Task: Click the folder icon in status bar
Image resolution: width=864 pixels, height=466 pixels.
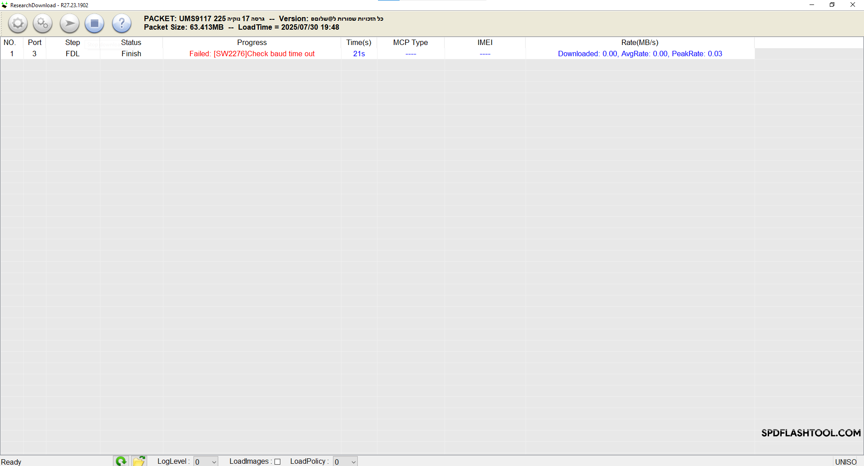Action: (x=139, y=461)
